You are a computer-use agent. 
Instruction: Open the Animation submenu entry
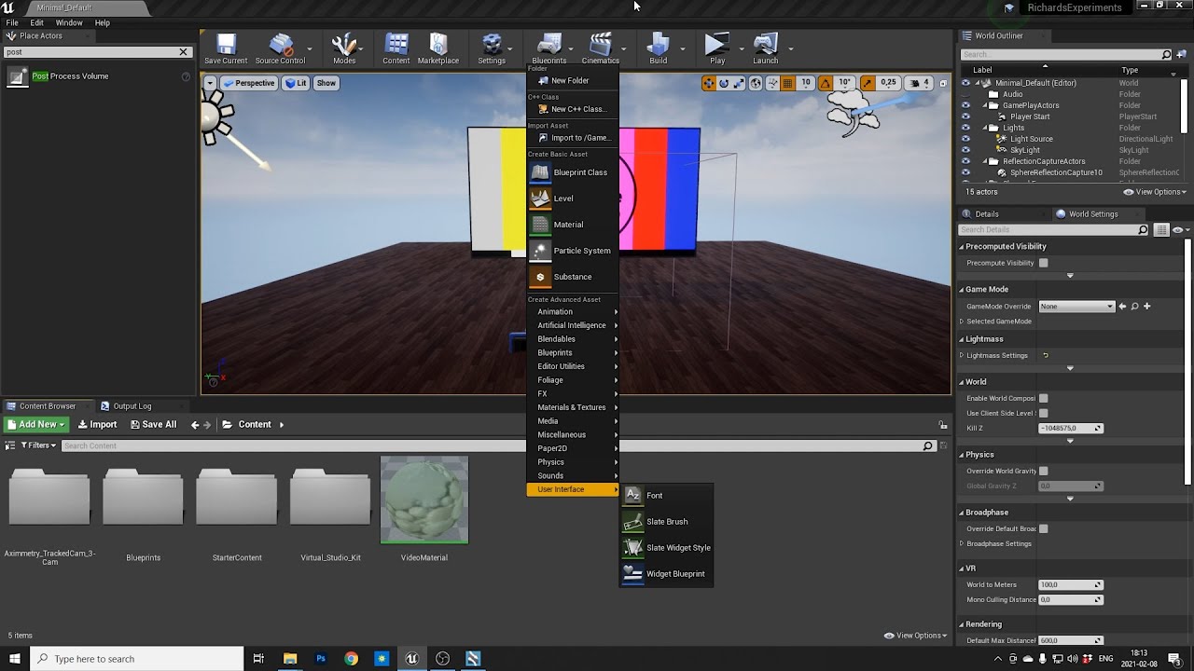pos(573,312)
